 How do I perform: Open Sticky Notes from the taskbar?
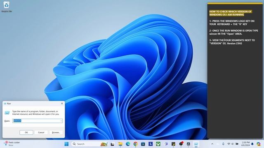173,144
